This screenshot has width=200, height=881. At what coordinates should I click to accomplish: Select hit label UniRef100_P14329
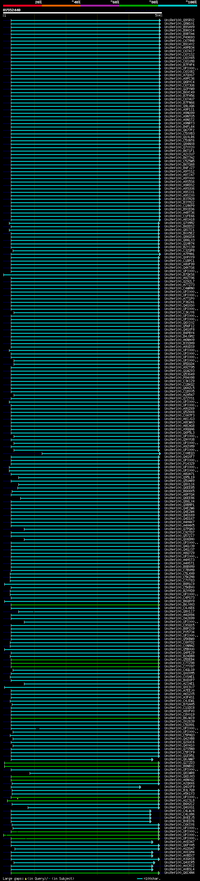point(179,464)
